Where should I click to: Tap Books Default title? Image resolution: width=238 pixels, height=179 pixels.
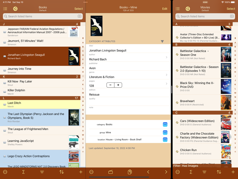[43, 9]
